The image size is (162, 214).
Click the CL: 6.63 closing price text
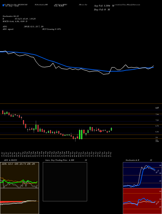click(59, 6)
